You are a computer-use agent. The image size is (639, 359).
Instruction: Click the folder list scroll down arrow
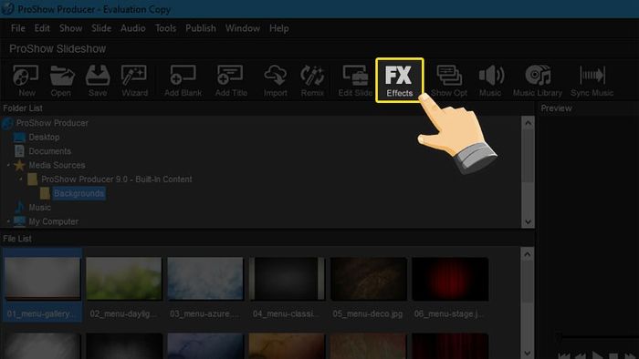529,222
